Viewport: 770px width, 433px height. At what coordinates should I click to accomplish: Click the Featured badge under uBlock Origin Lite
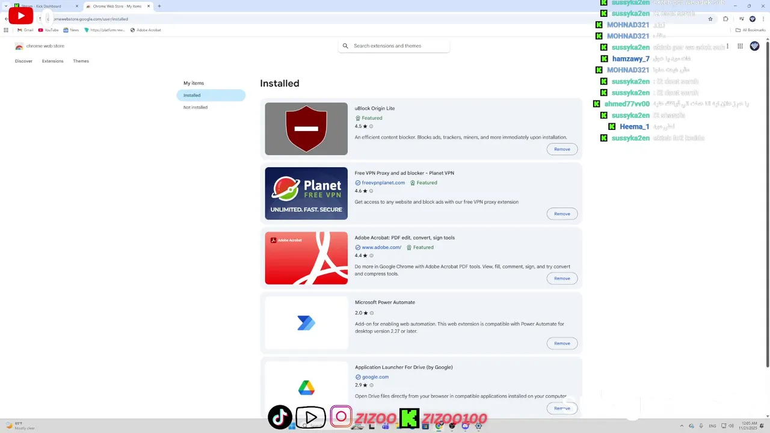(x=369, y=118)
